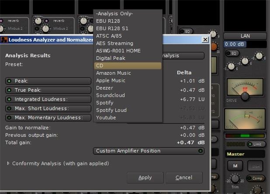
Task: Toggle the master Comp button
Action: click(x=256, y=178)
